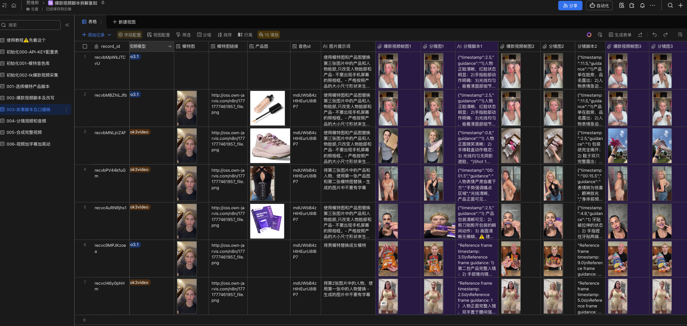Open the home icon in the title bar

14,5
